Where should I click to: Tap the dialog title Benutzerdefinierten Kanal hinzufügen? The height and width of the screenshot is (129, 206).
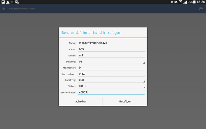coord(91,33)
